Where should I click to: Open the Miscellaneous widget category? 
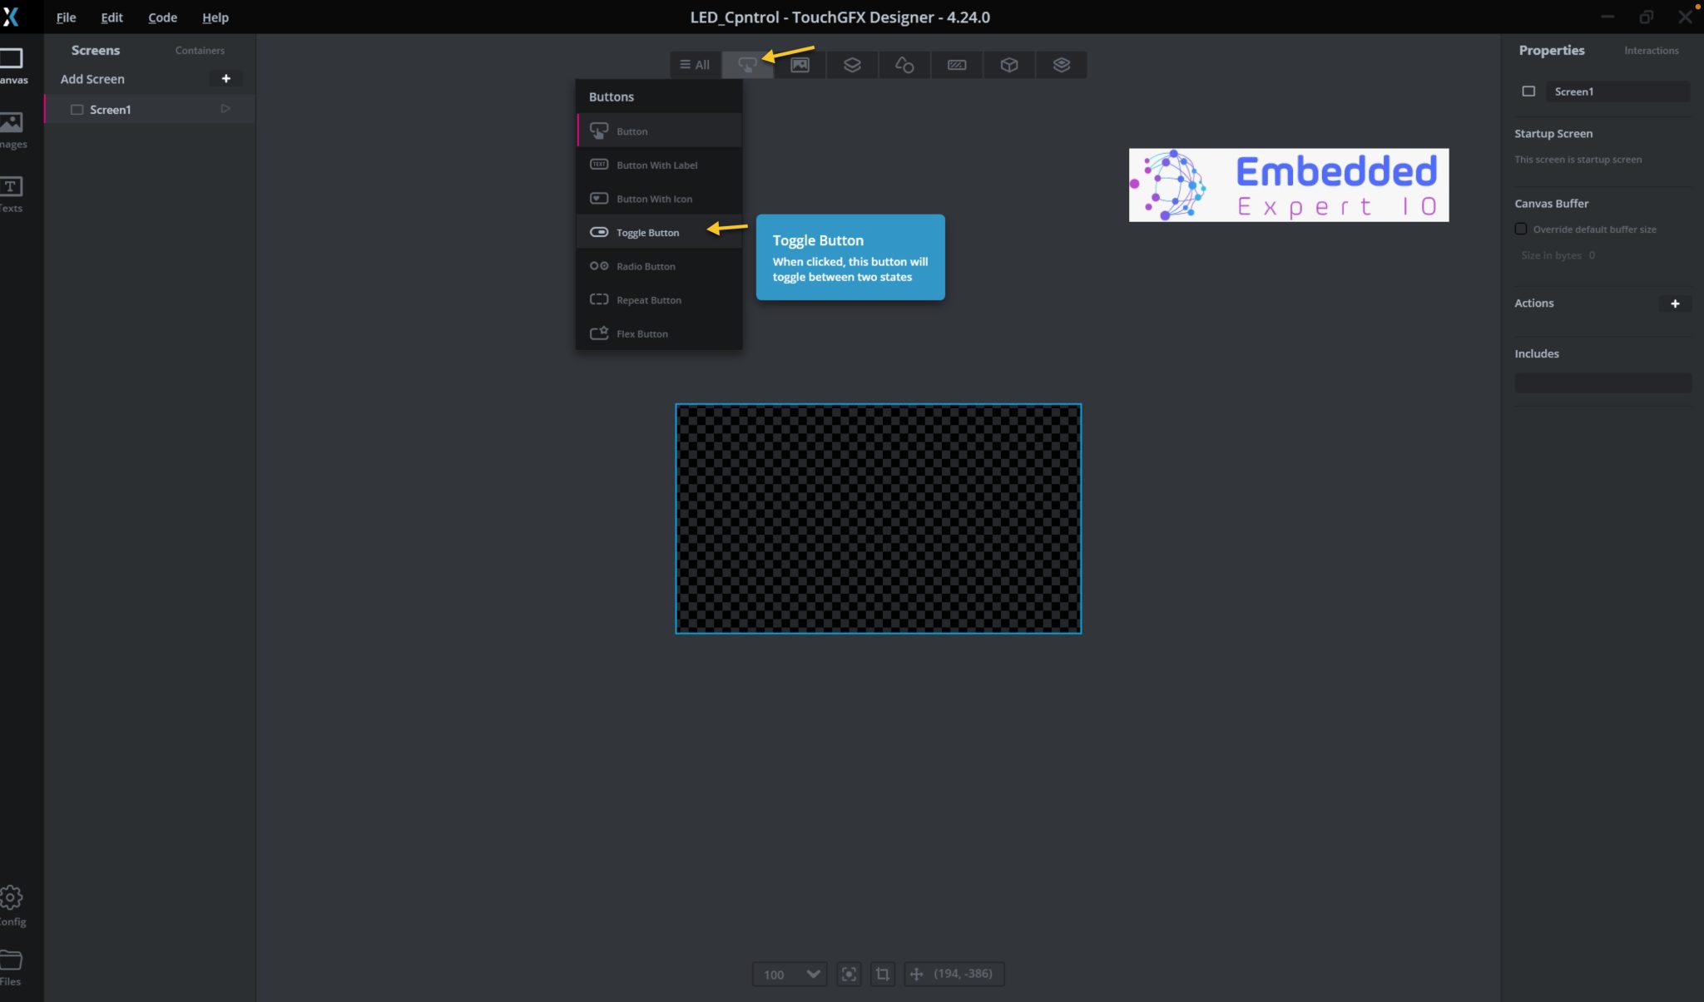tap(1008, 65)
